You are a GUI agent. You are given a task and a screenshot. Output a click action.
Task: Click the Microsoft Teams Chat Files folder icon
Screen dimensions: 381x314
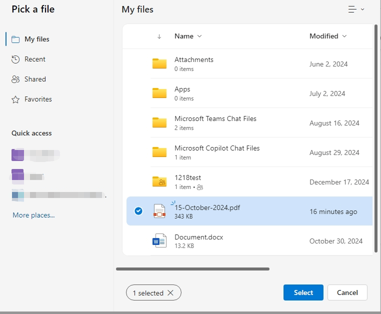pyautogui.click(x=159, y=123)
